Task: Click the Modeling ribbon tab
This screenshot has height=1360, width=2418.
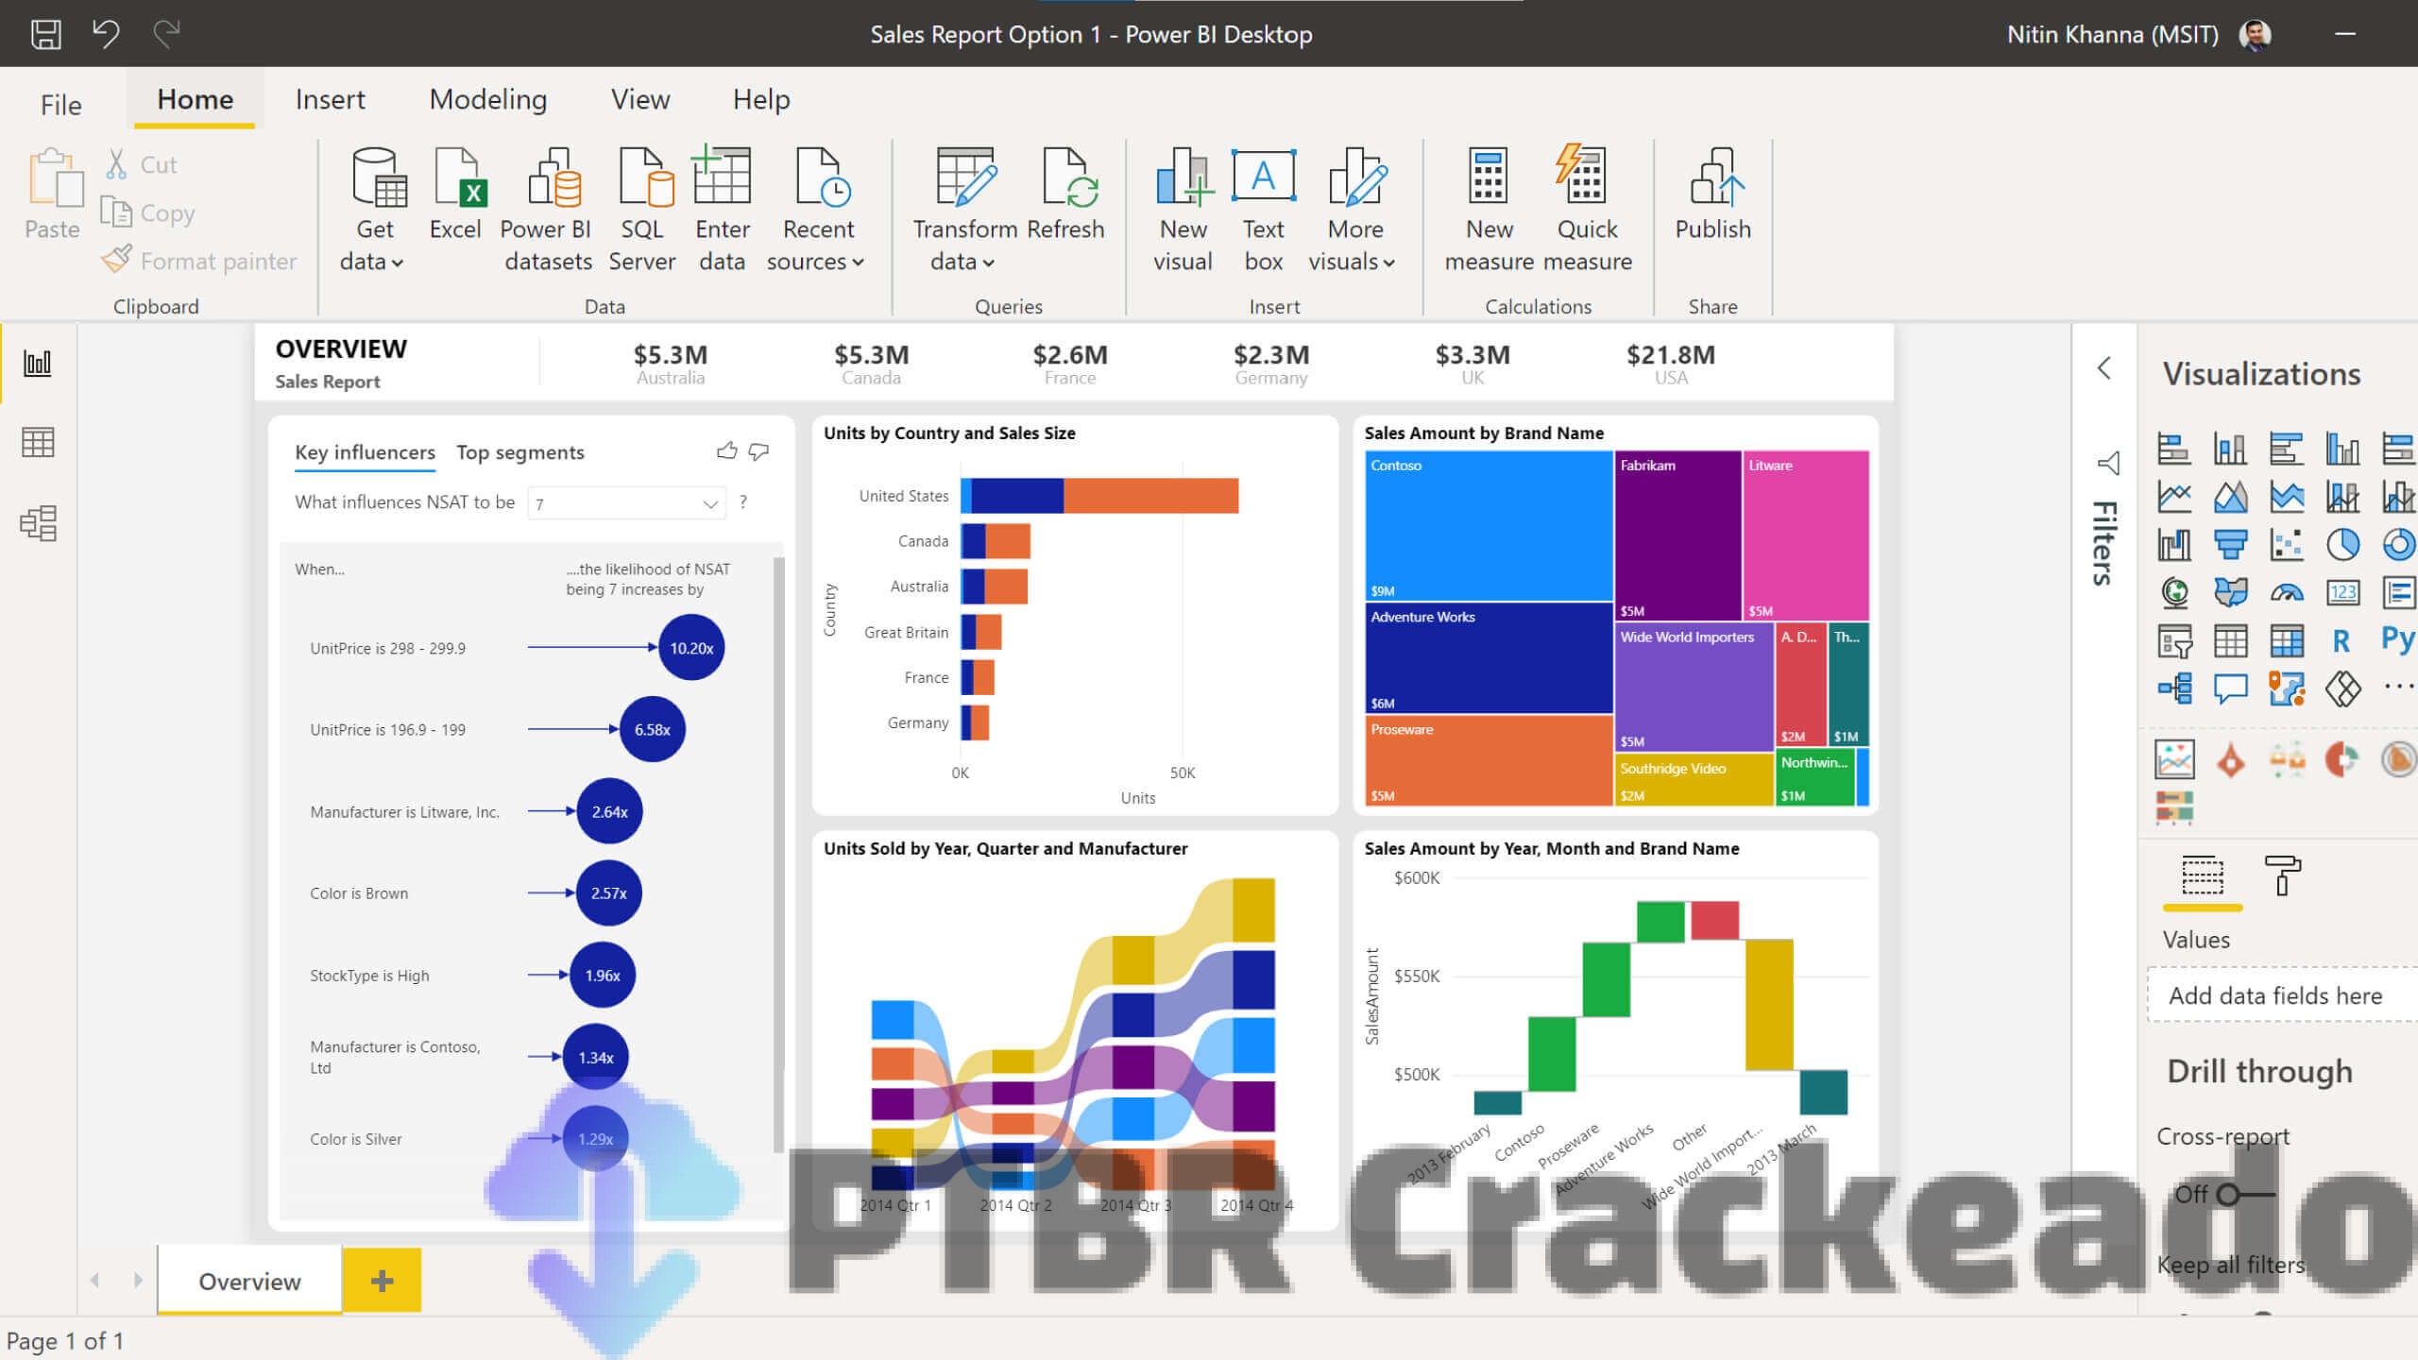Action: (x=486, y=98)
